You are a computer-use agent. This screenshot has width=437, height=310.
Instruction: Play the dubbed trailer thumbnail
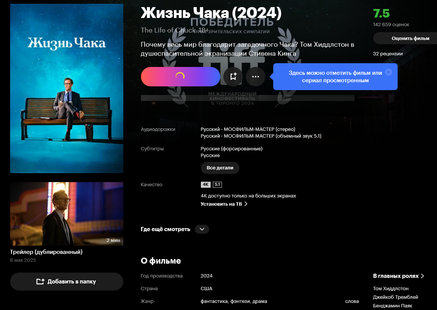click(x=67, y=214)
